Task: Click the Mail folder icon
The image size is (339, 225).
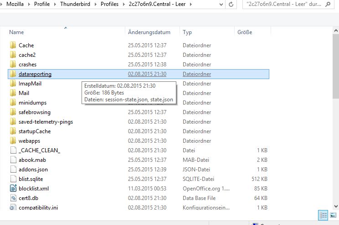Action: [x=13, y=93]
